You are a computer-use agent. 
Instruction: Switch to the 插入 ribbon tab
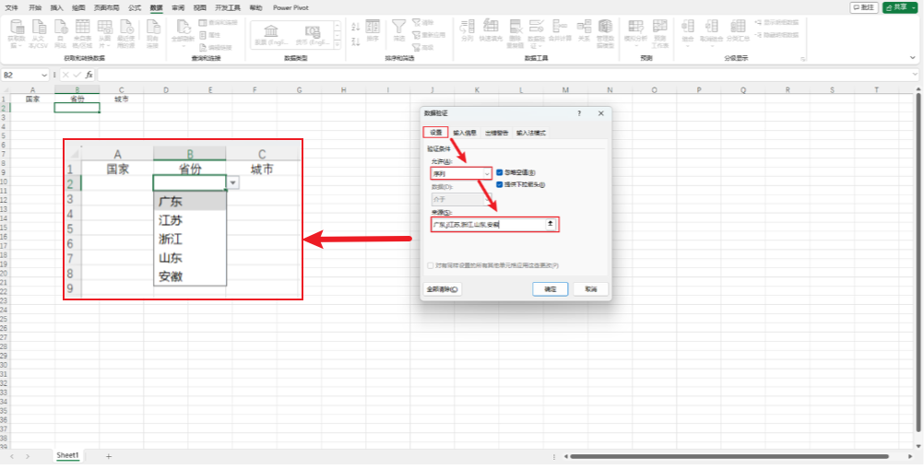pos(57,7)
